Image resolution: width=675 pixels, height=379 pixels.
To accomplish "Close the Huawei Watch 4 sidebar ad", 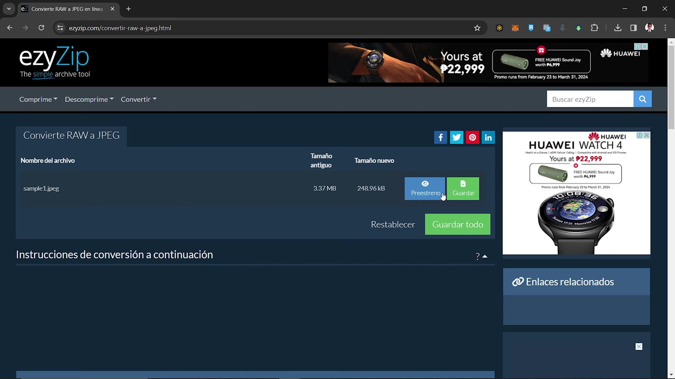I will (647, 135).
